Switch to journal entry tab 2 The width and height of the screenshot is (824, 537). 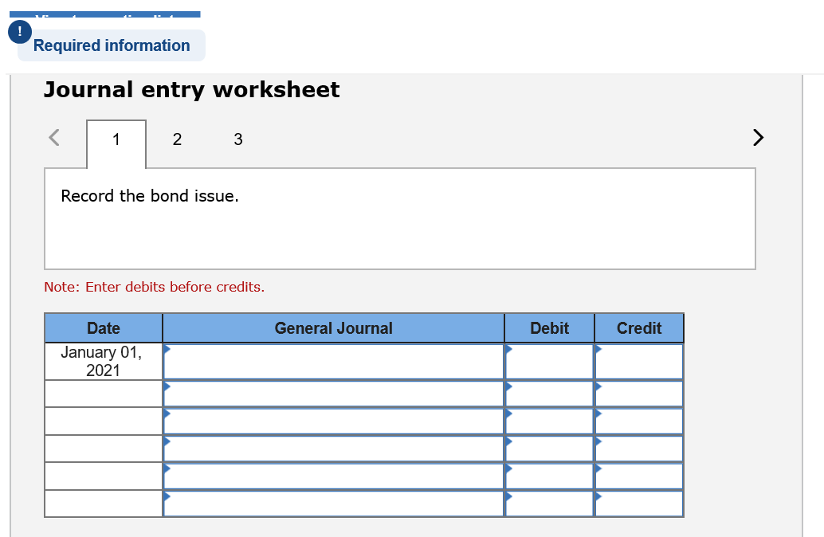point(177,139)
